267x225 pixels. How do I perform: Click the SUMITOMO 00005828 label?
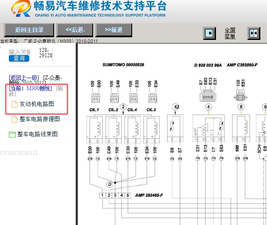(123, 65)
